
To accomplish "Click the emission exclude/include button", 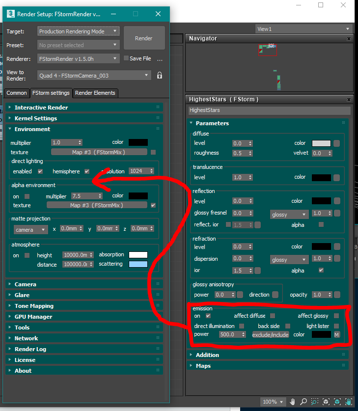I will pos(270,334).
